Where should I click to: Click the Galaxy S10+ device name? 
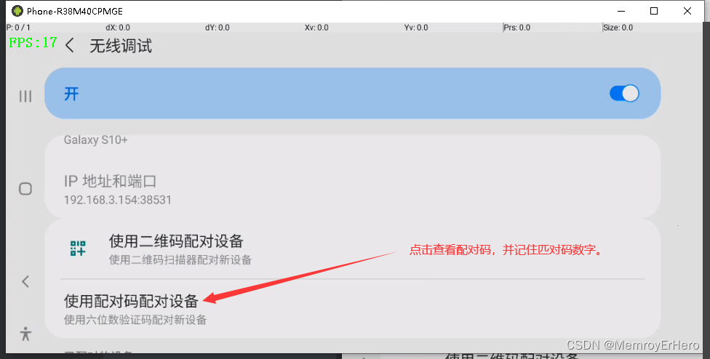click(95, 140)
